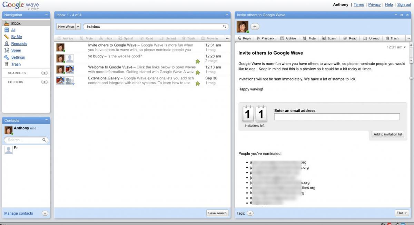Click the Save search button
Screen dimensions: 414x225
(217, 213)
